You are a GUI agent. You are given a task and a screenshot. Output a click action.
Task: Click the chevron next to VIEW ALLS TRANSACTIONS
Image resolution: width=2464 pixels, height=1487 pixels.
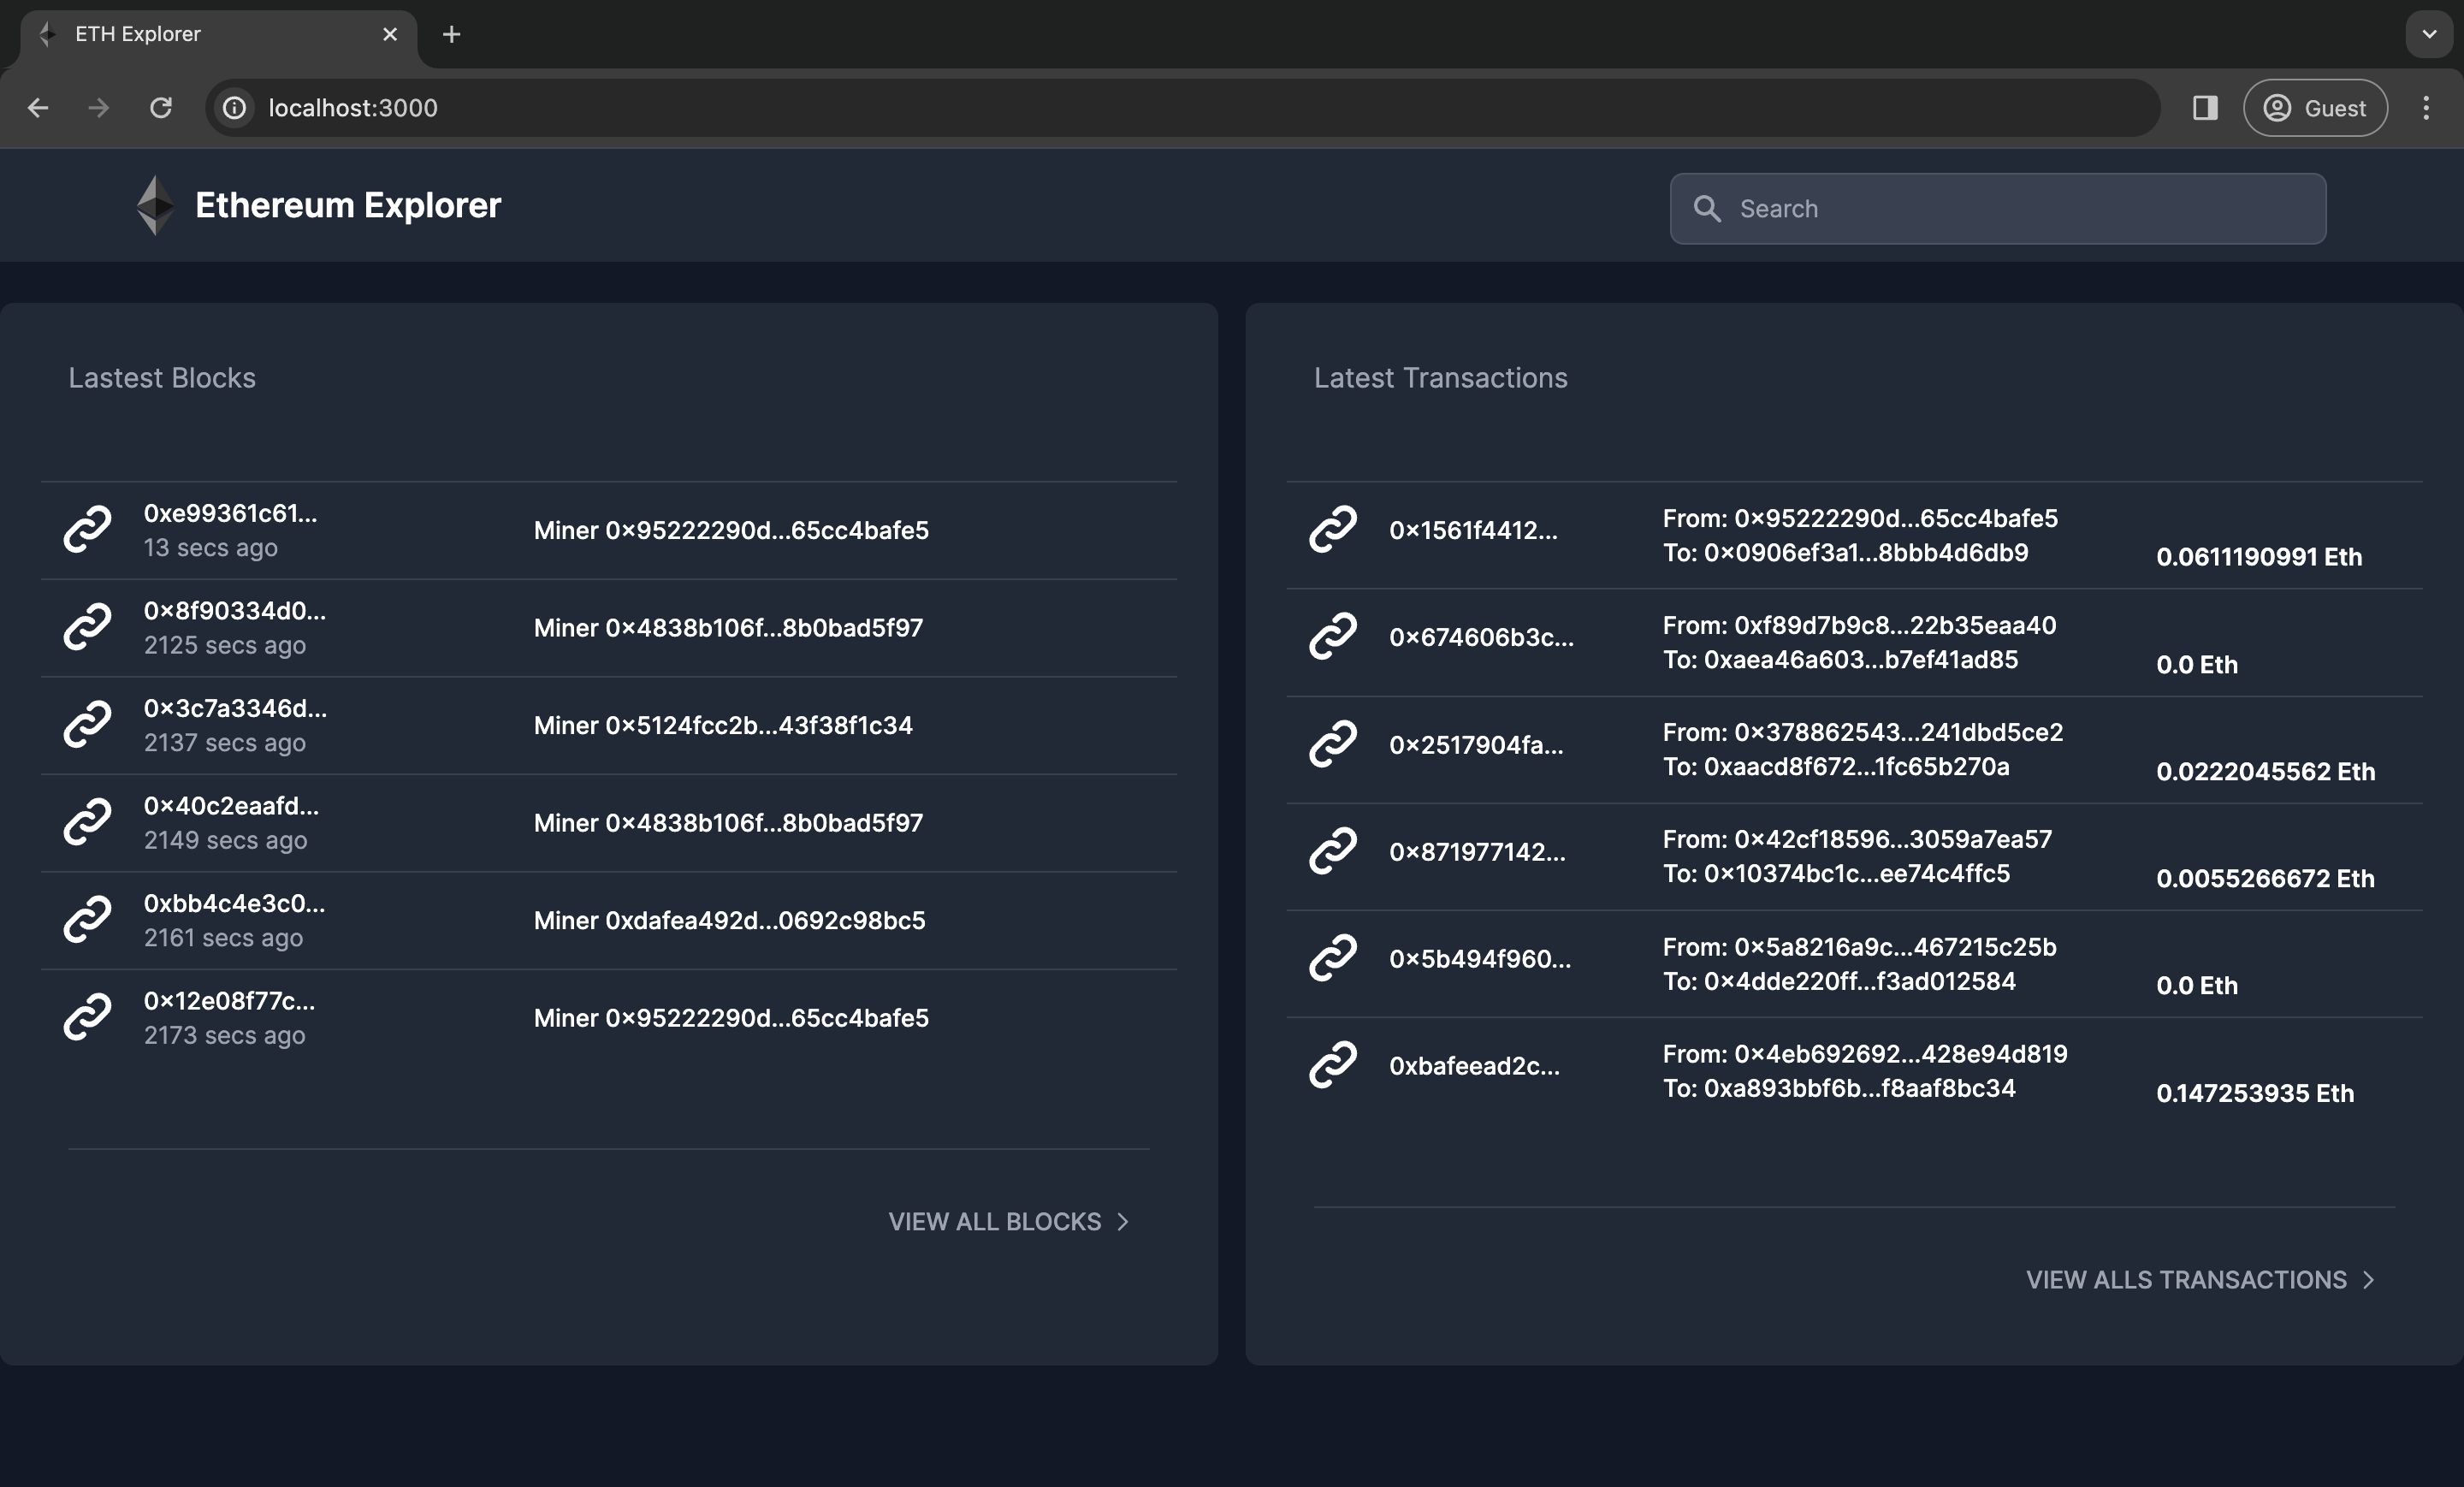2368,1280
